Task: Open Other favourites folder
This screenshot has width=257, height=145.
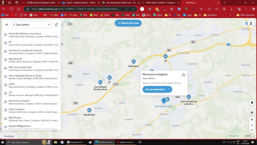Action: point(245,15)
